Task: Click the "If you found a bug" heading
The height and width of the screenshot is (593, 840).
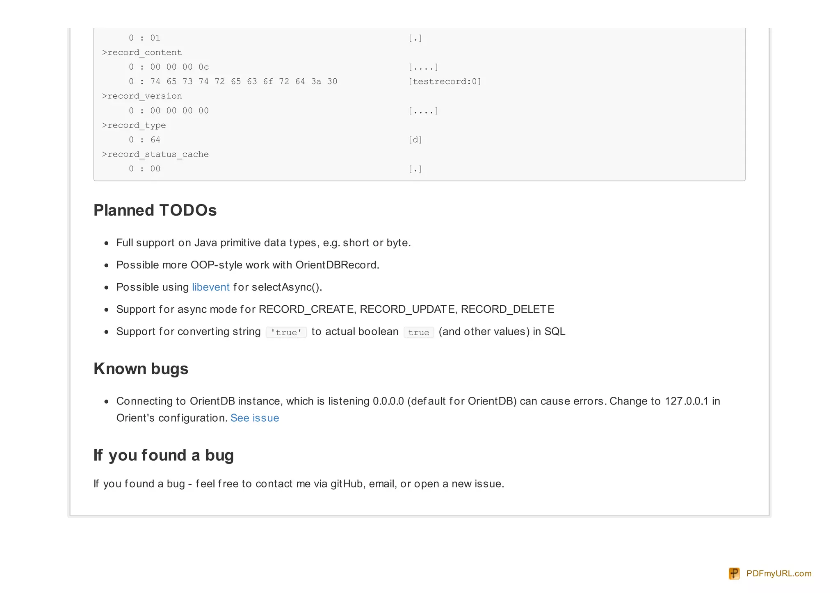Action: pos(163,455)
